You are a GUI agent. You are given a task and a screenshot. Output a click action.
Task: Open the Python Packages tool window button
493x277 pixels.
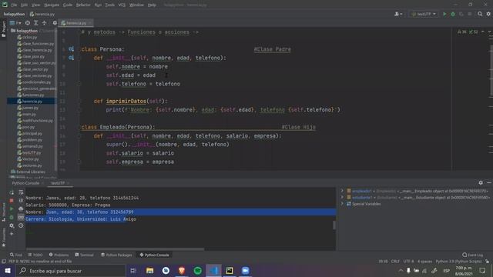pos(116,255)
